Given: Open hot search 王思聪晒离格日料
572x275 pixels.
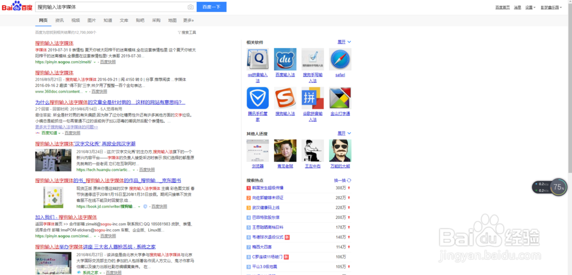Looking at the screenshot, I should click(268, 227).
